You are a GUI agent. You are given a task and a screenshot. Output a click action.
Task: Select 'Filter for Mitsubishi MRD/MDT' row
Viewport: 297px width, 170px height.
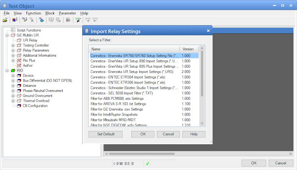(144, 120)
